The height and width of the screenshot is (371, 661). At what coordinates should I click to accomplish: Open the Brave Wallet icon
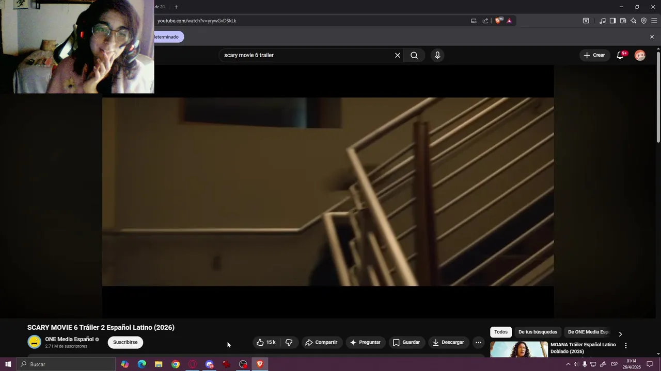623,21
